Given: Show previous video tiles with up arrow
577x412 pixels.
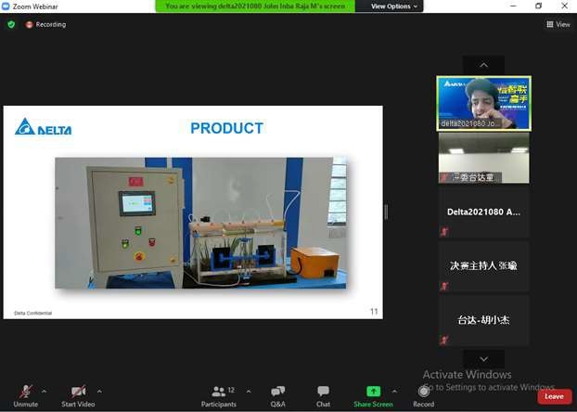Looking at the screenshot, I should point(483,65).
